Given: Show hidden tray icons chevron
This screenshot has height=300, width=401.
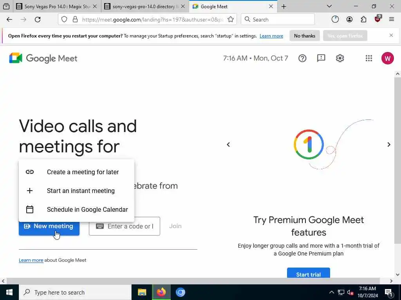Looking at the screenshot, I should tap(331, 292).
